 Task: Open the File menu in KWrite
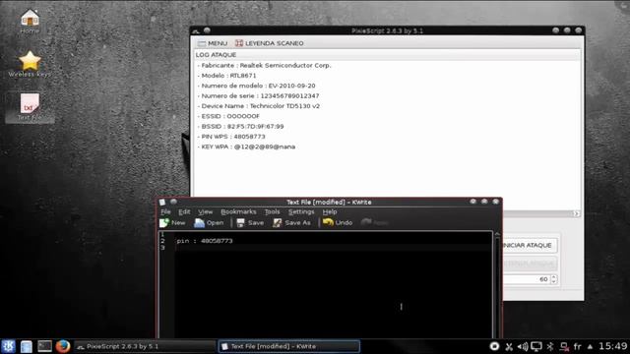tap(165, 212)
